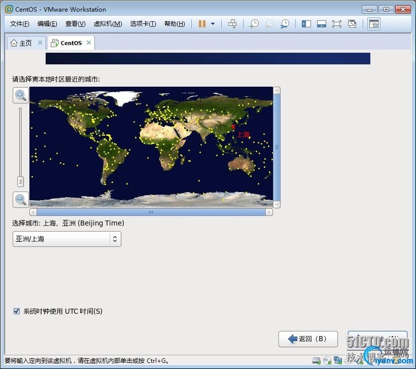The image size is (416, 369).
Task: Close the VMware Workstation window
Action: coord(403,10)
